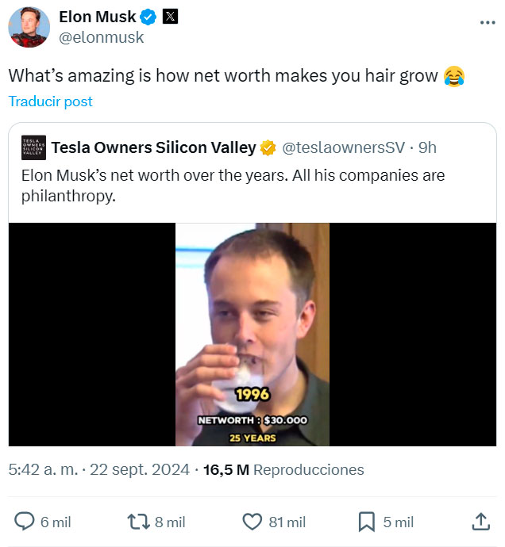This screenshot has height=547, width=505.
Task: Open Tesla Owners Silicon Valley avatar
Action: [x=33, y=147]
